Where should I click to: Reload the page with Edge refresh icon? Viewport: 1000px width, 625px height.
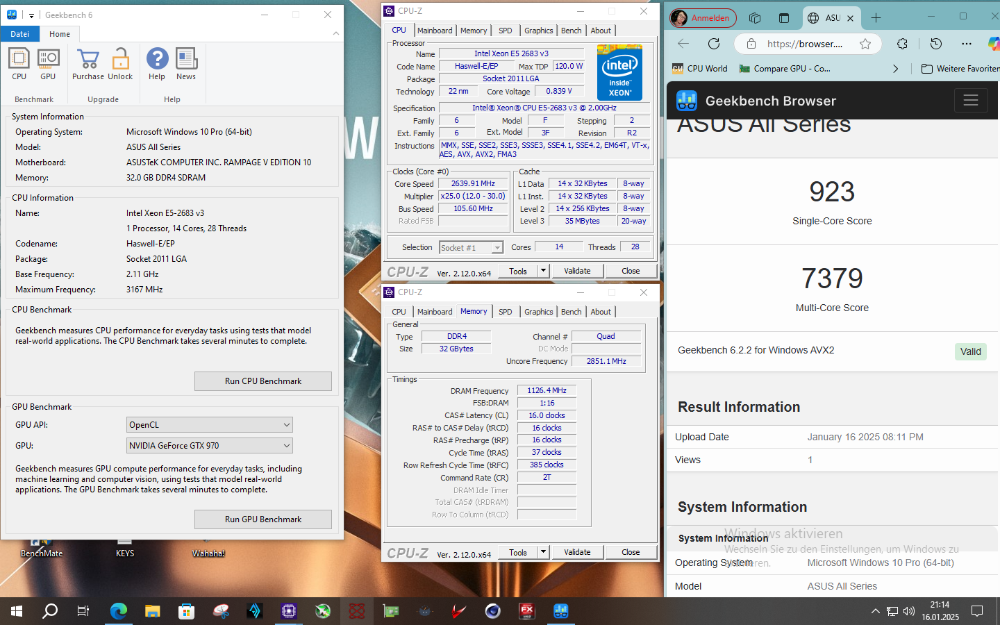click(x=714, y=44)
